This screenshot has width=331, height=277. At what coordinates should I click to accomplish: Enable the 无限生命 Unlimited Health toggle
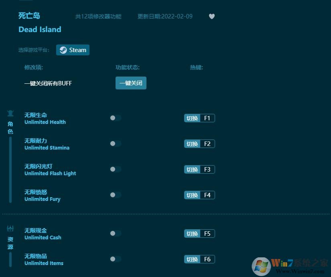(115, 118)
